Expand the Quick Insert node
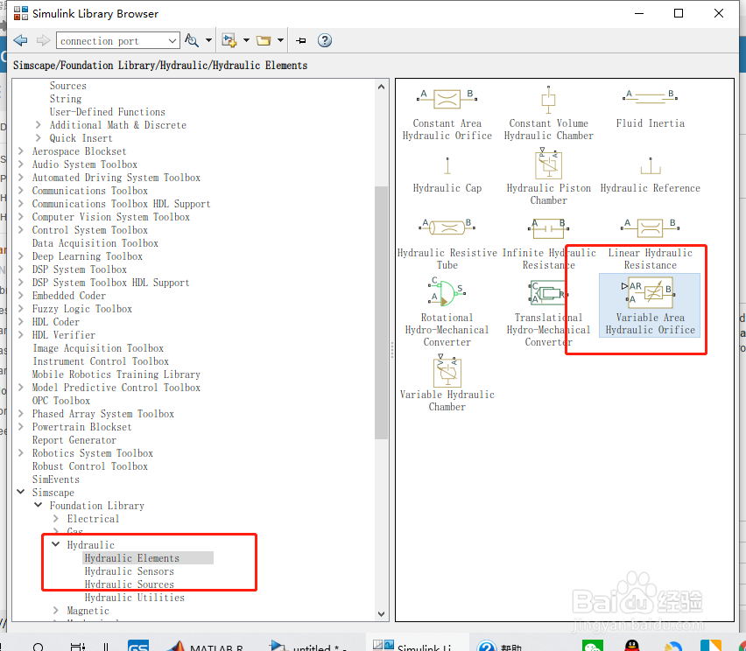746x651 pixels. (x=38, y=138)
